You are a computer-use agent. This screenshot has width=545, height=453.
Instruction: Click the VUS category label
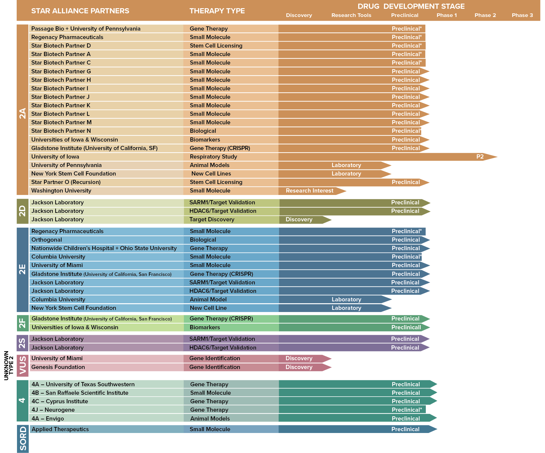23,366
